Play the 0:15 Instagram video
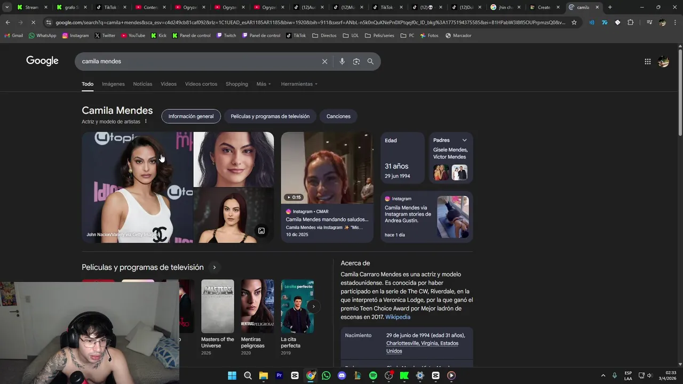 click(327, 168)
